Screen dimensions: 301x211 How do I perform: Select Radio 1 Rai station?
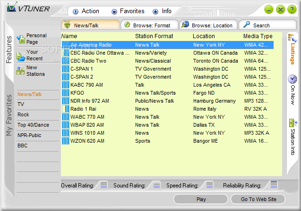[x=168, y=109]
